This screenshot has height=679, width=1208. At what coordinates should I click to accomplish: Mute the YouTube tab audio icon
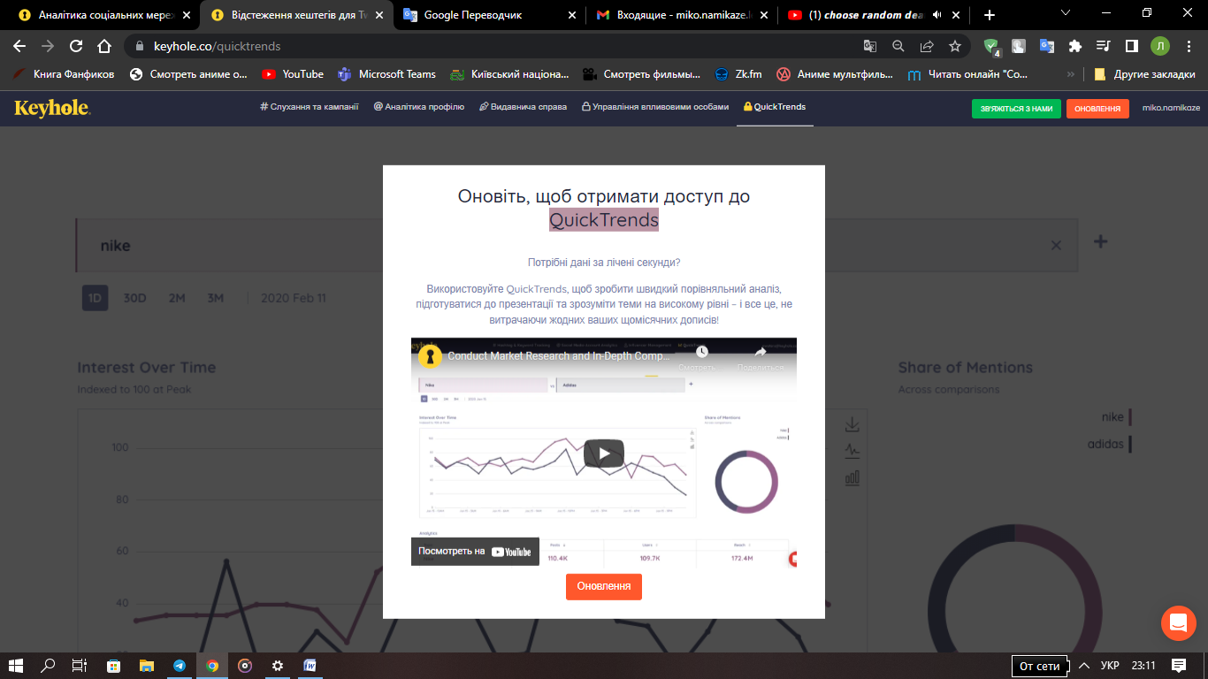tap(937, 15)
